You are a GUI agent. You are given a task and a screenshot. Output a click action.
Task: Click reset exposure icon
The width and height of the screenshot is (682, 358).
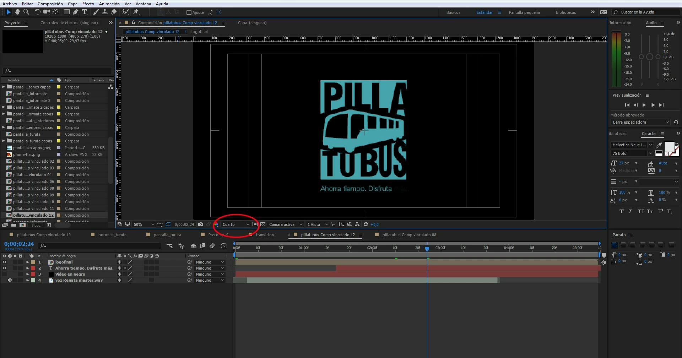[x=366, y=224]
